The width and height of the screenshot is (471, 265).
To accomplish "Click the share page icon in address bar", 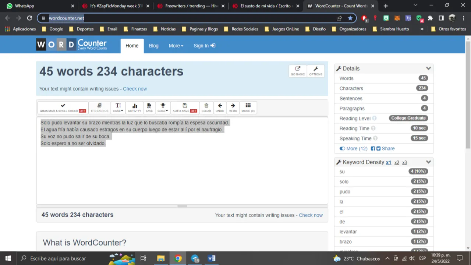I will pos(339,18).
